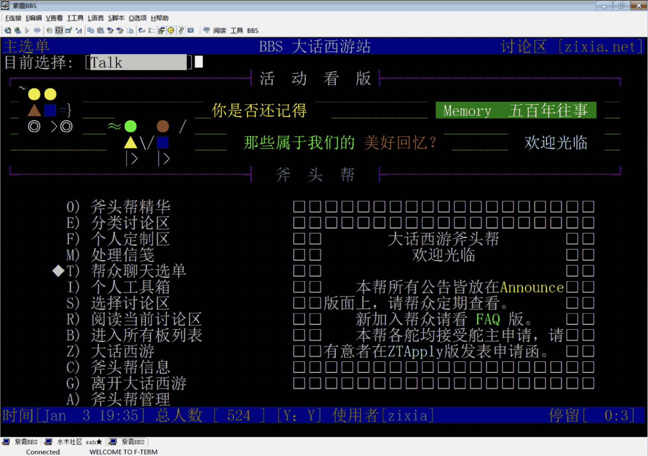Toggle the highlighted preferences icon

click(x=162, y=30)
